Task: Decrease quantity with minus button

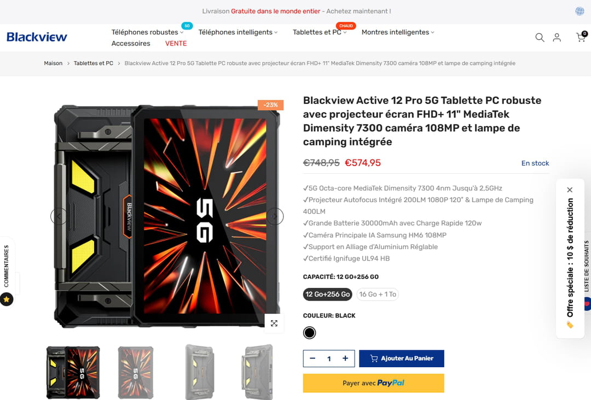Action: 312,358
